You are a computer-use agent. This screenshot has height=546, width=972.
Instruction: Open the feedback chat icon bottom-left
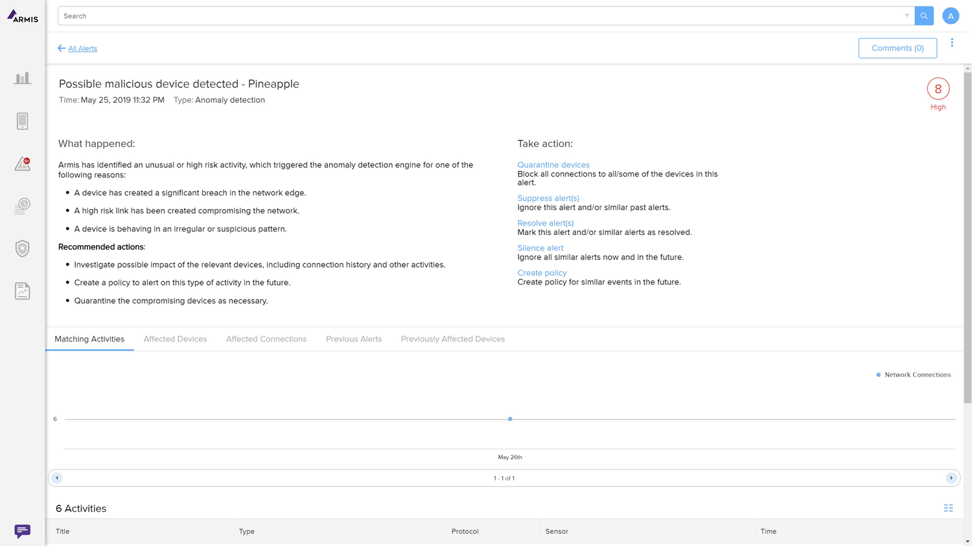(21, 530)
